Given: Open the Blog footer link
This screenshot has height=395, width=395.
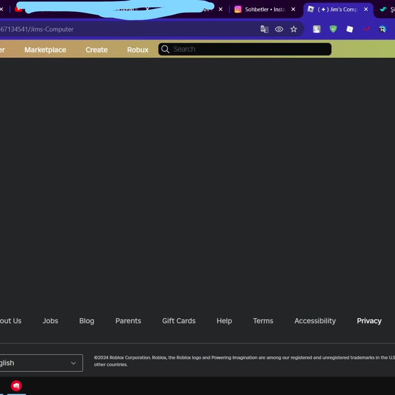Looking at the screenshot, I should (x=86, y=321).
